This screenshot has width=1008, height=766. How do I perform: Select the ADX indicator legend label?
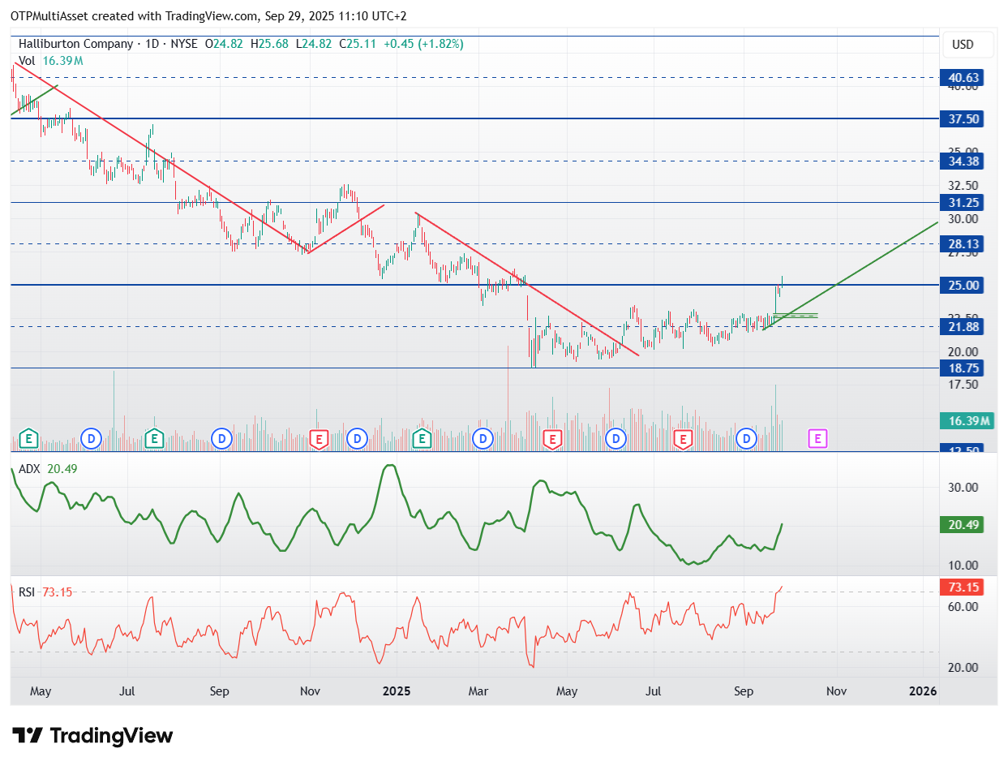(30, 468)
